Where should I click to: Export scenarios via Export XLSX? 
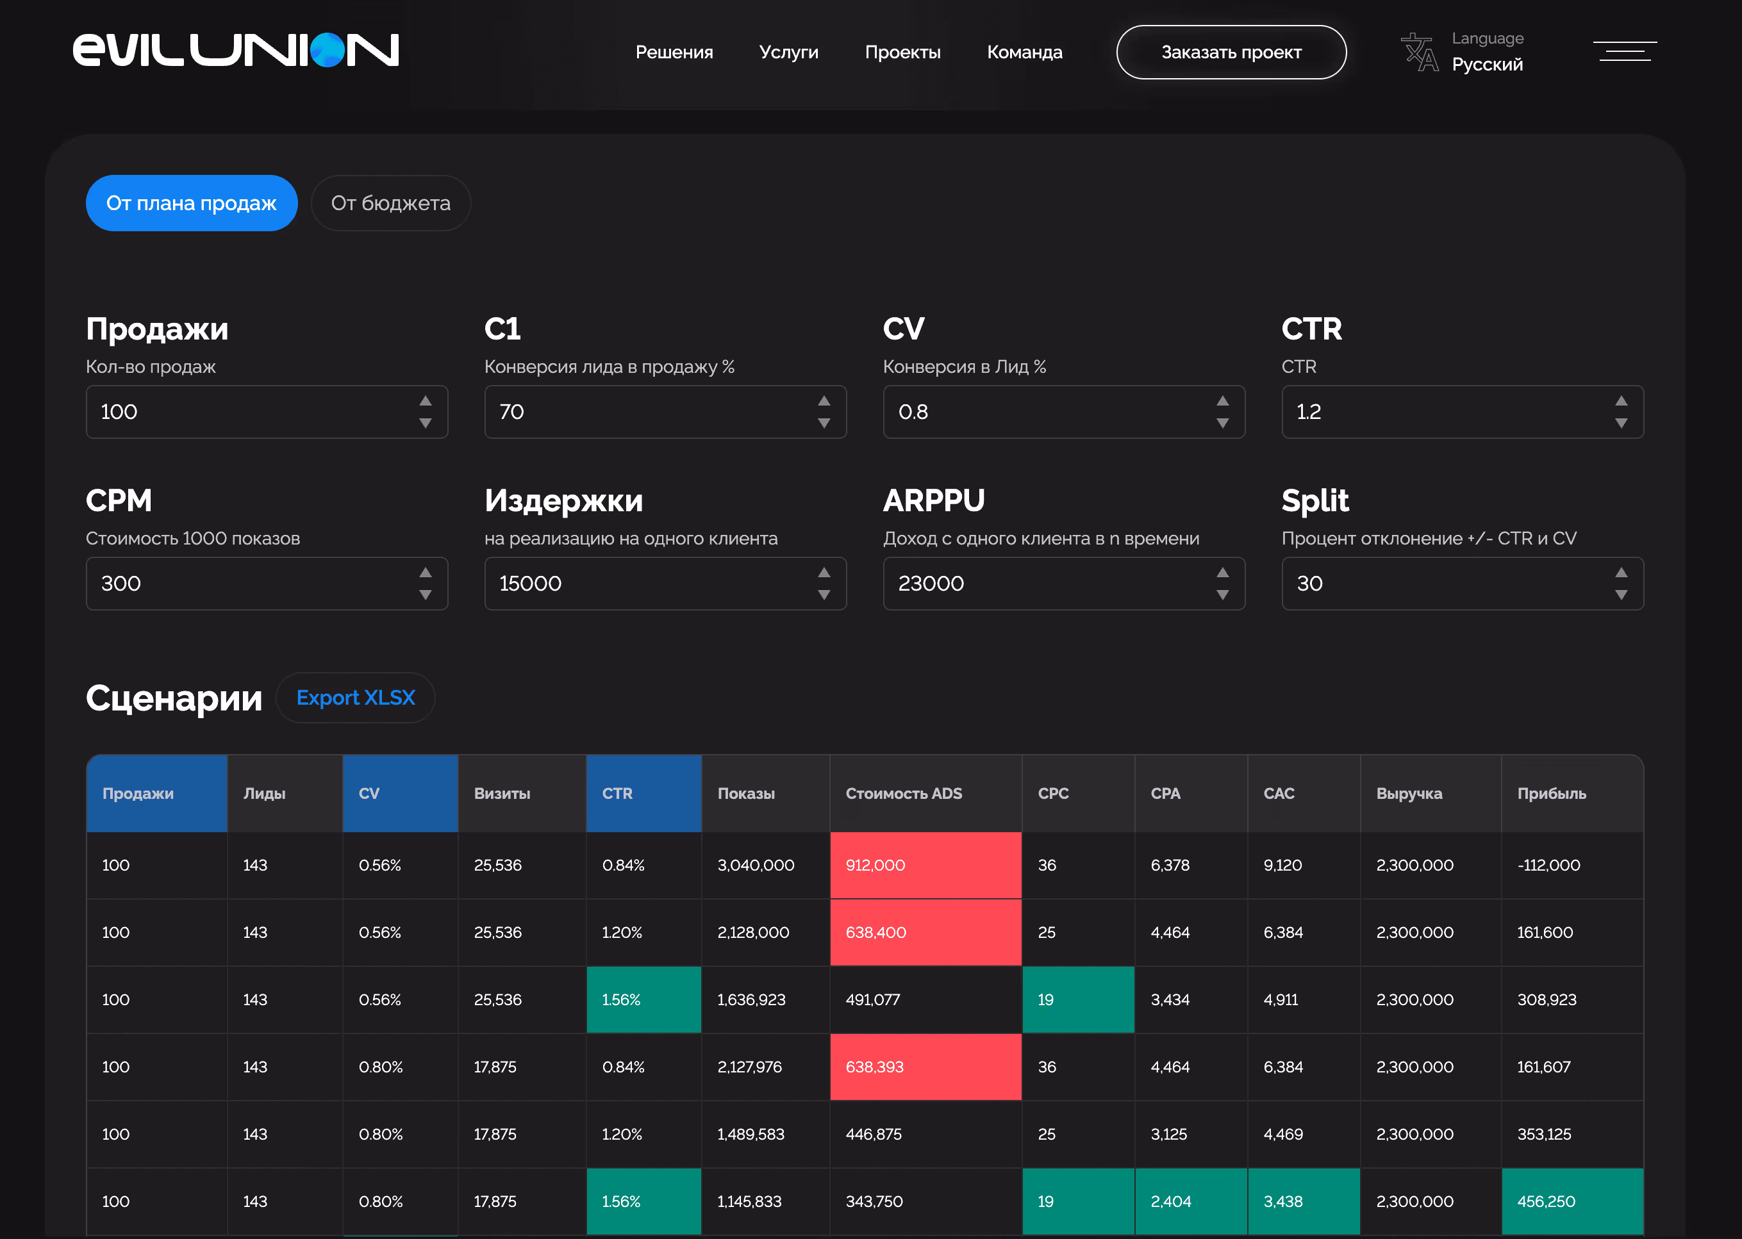point(356,698)
